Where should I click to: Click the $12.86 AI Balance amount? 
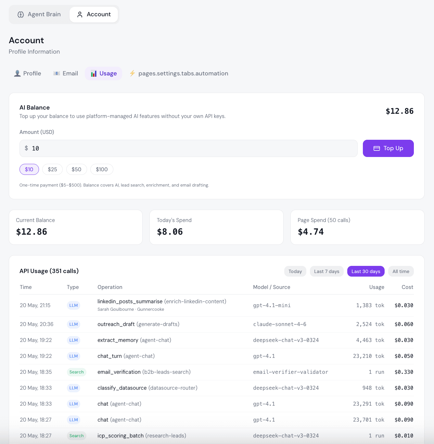tap(400, 111)
